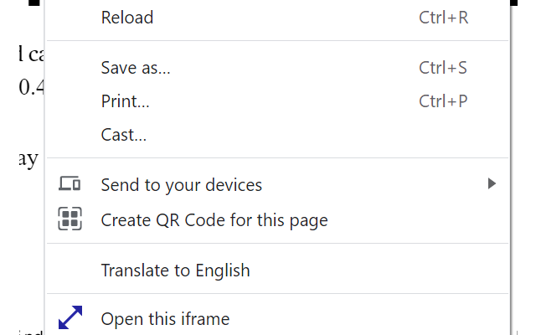536x335 pixels.
Task: Click the page area right of the menu
Action: (x=525, y=167)
